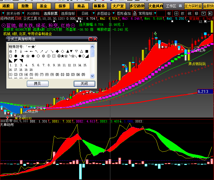Click 多图组合 multi-chart layout
Viewport: 214px width, 180px height.
[x=104, y=14]
